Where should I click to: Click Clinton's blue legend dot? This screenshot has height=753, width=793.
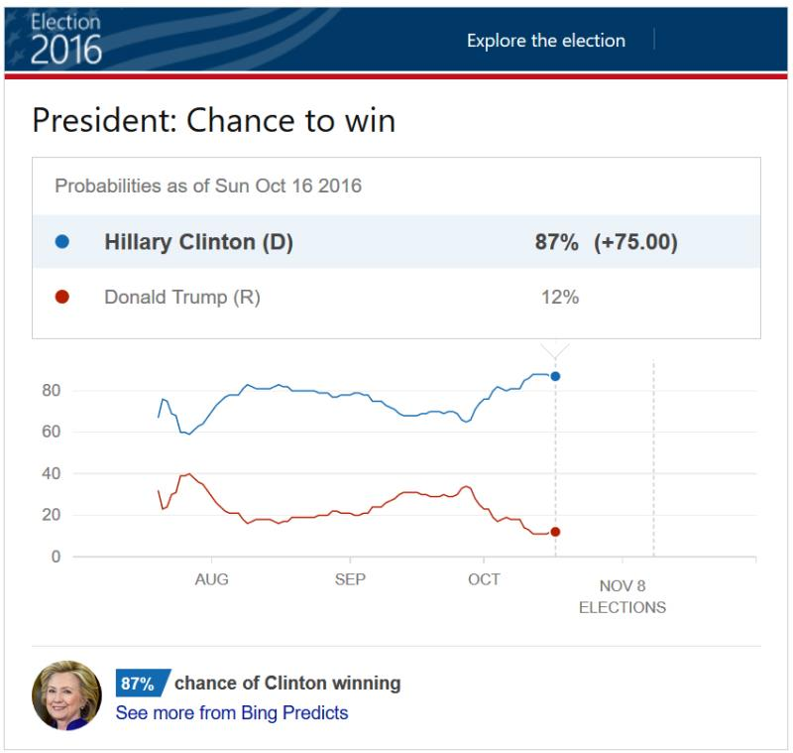[x=62, y=242]
